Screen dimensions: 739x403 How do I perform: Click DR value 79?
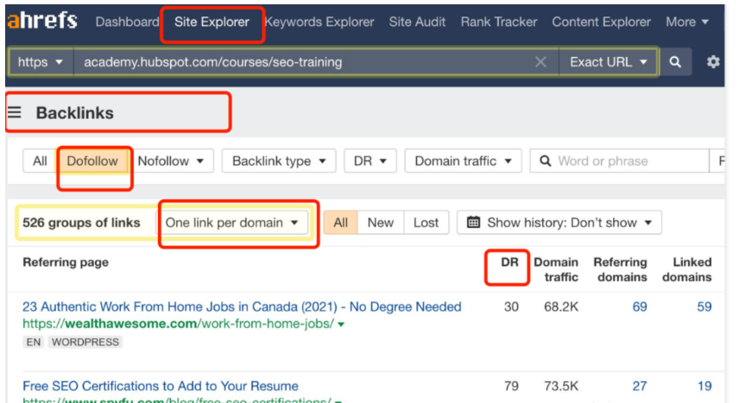(x=511, y=386)
